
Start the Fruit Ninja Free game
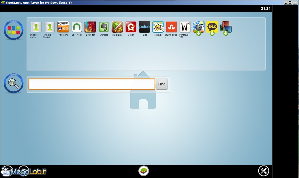117,27
